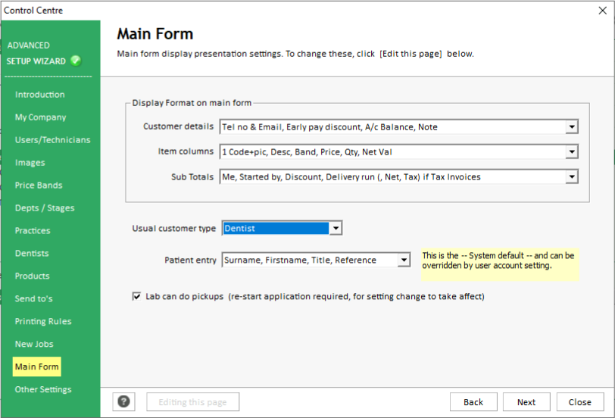Go to the Printing Rules page

(x=43, y=321)
